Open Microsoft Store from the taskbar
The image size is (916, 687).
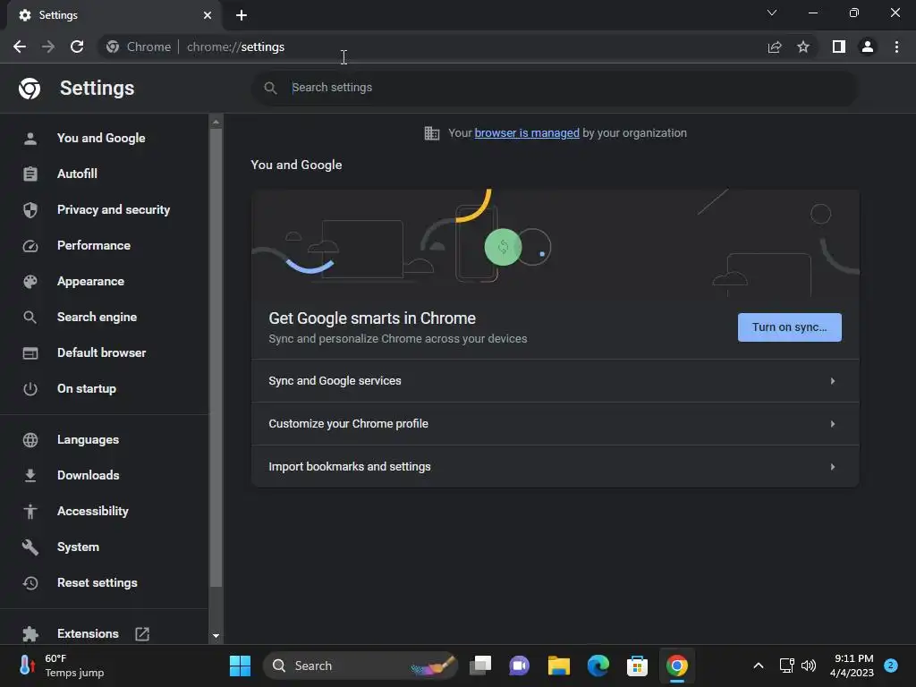click(637, 666)
